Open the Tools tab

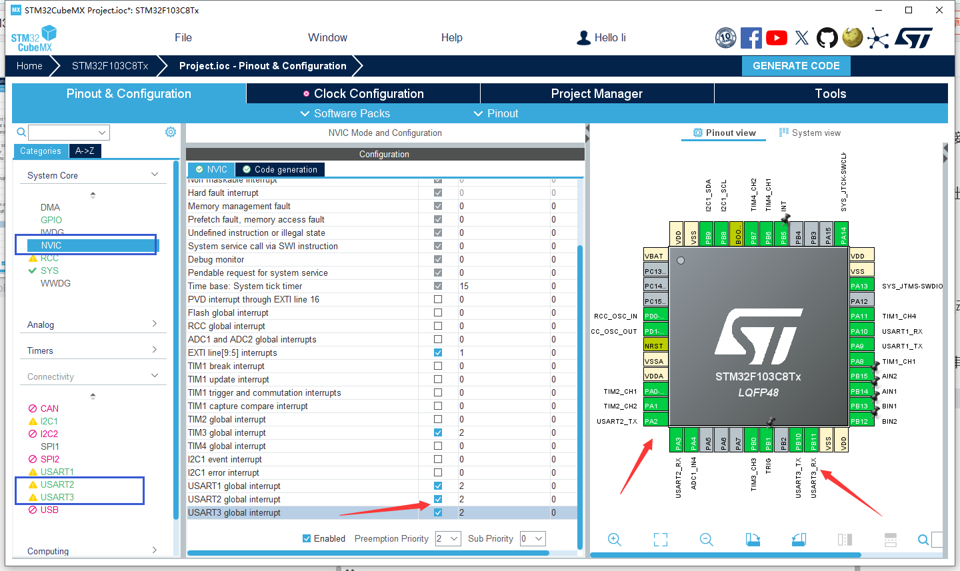point(831,93)
